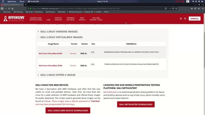Click Torrent link for 32-Bit image
The width and height of the screenshot is (205, 115).
(73, 65)
